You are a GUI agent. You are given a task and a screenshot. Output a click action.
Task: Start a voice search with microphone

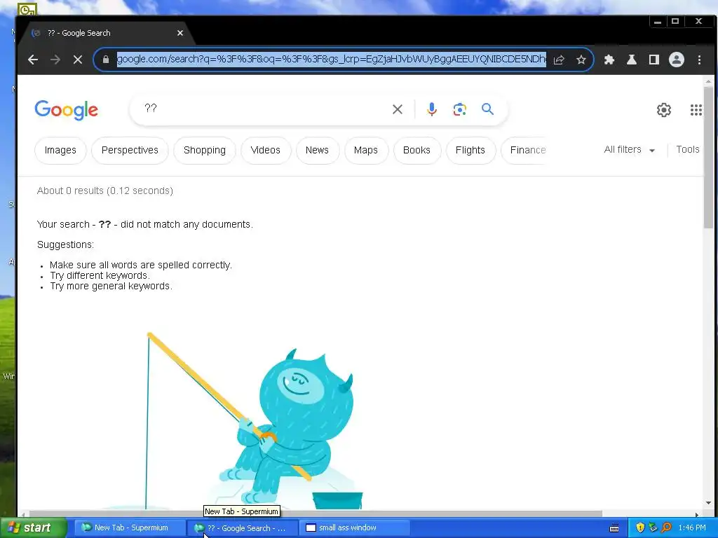tap(431, 109)
